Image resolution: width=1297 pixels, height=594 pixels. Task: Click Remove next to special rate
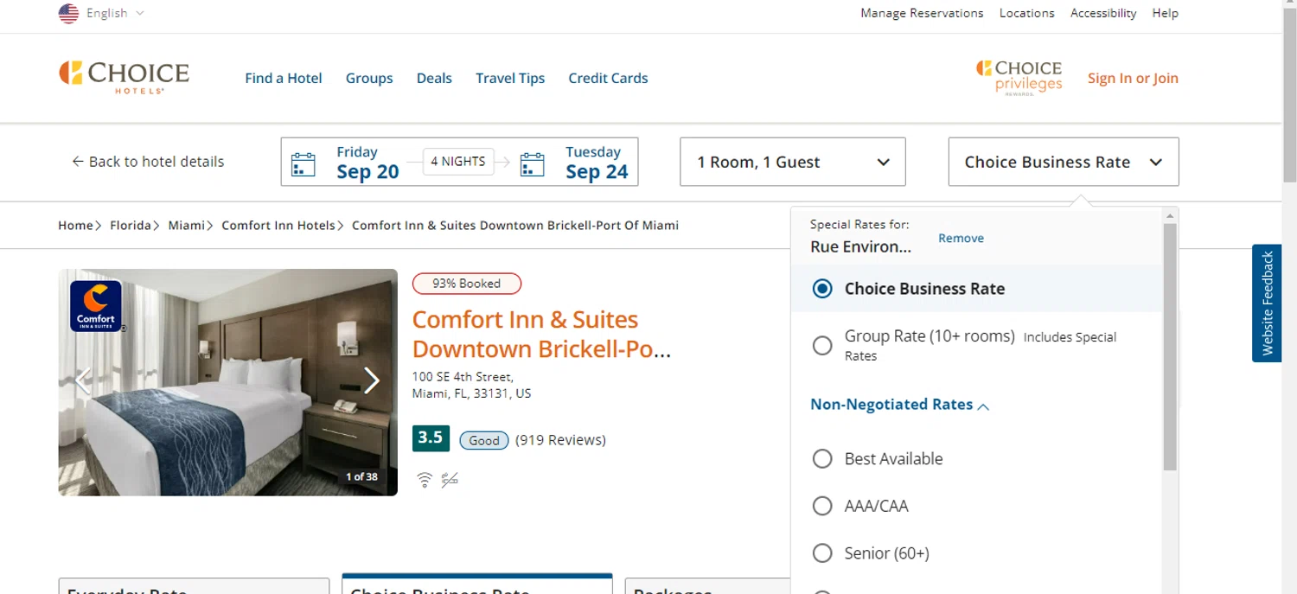[961, 238]
